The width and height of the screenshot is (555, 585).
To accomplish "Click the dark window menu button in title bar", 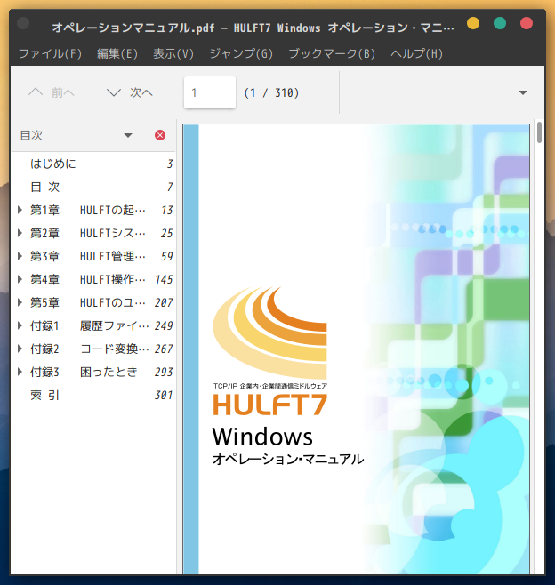I will click(23, 23).
